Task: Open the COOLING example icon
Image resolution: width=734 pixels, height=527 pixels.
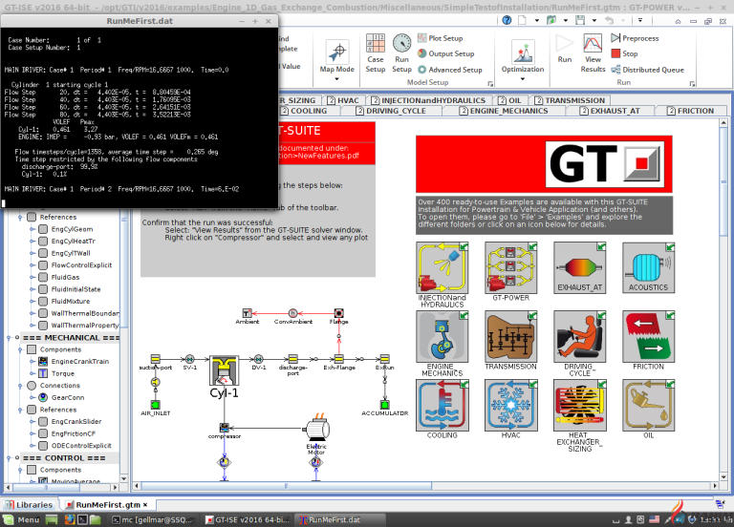Action: click(x=442, y=406)
